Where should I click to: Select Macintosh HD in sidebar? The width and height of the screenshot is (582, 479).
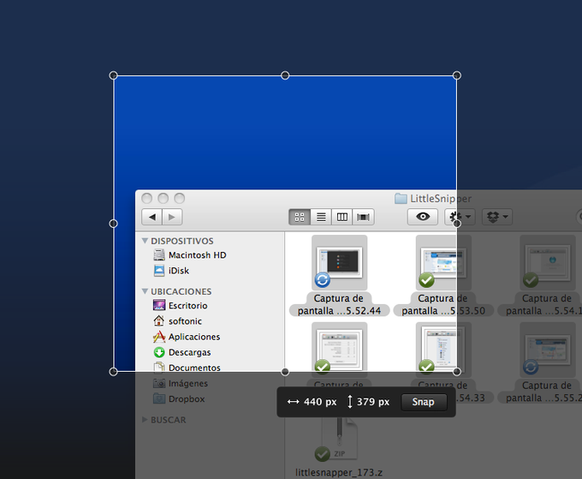pyautogui.click(x=190, y=255)
